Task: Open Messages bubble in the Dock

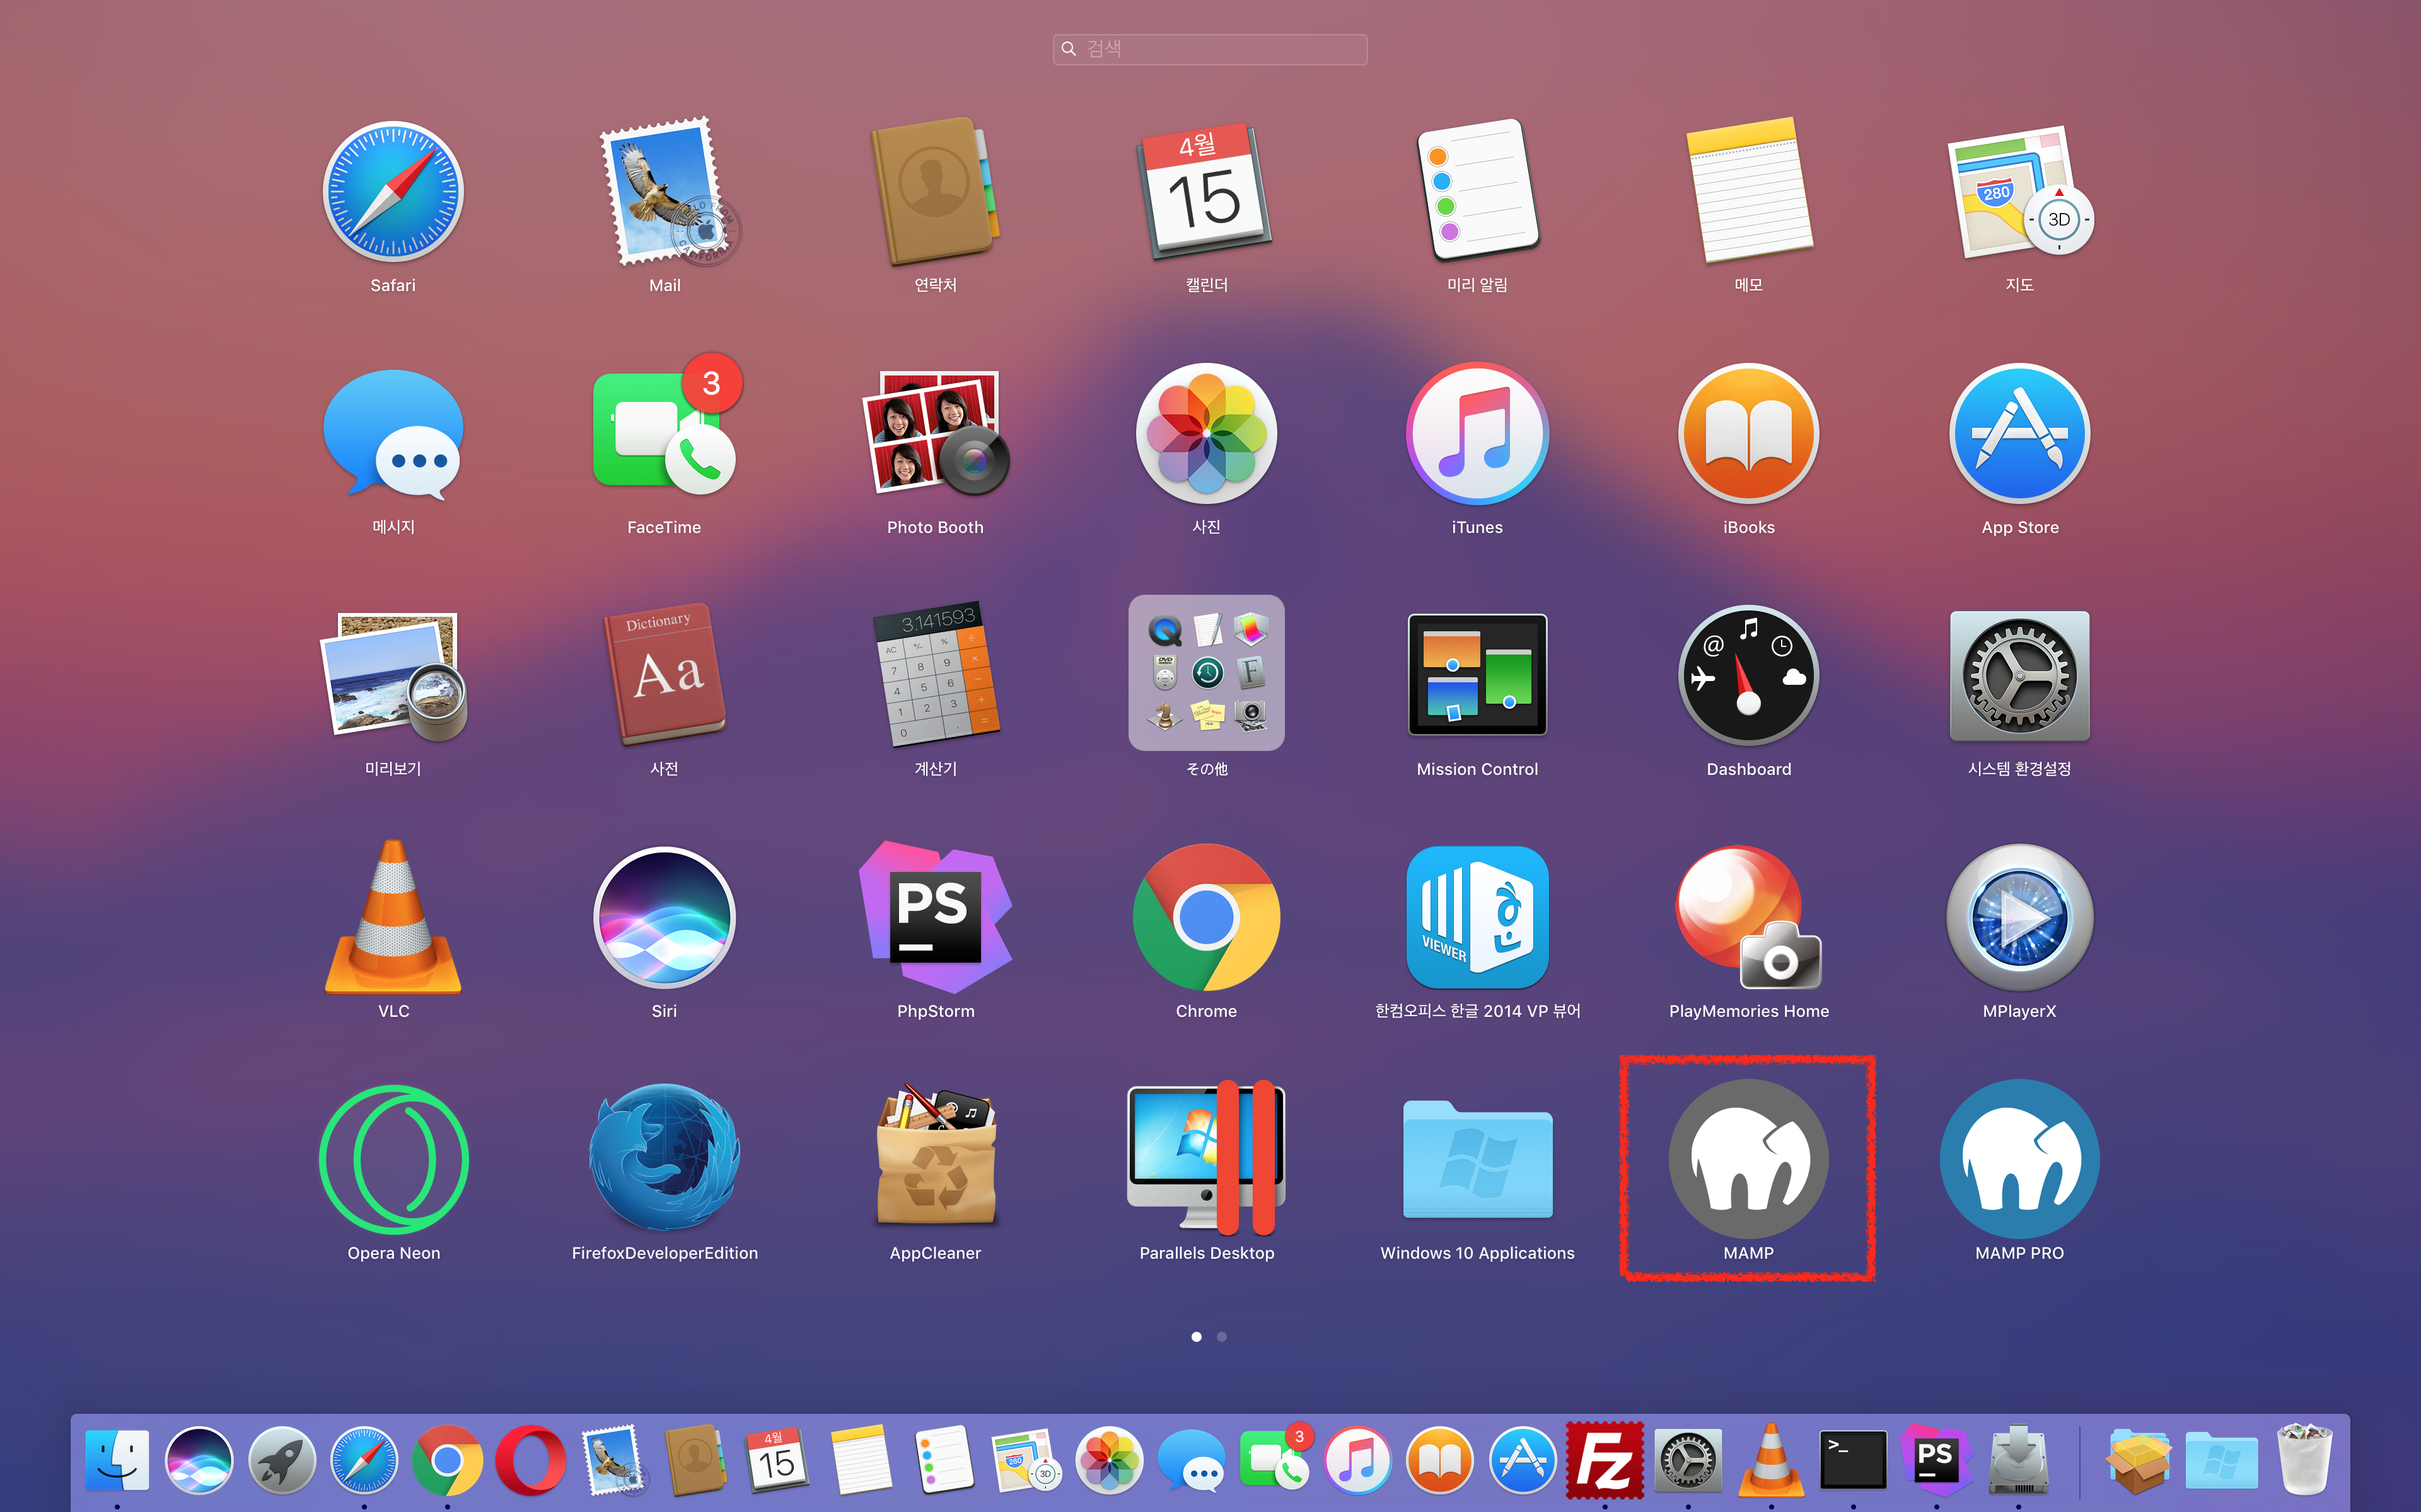Action: click(1192, 1460)
